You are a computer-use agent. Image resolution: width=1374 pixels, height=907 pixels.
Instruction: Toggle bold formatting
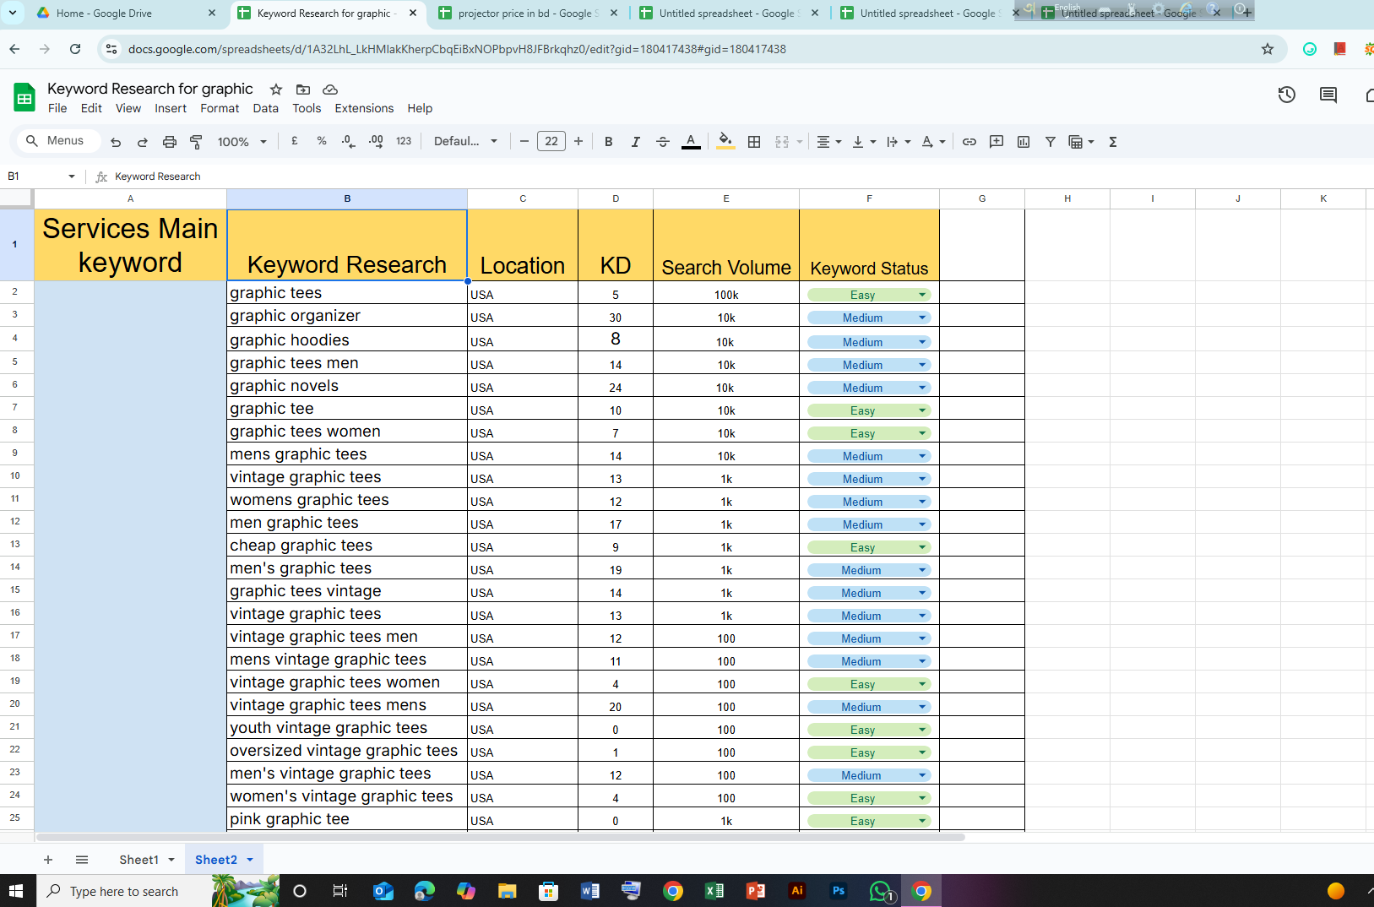[609, 141]
